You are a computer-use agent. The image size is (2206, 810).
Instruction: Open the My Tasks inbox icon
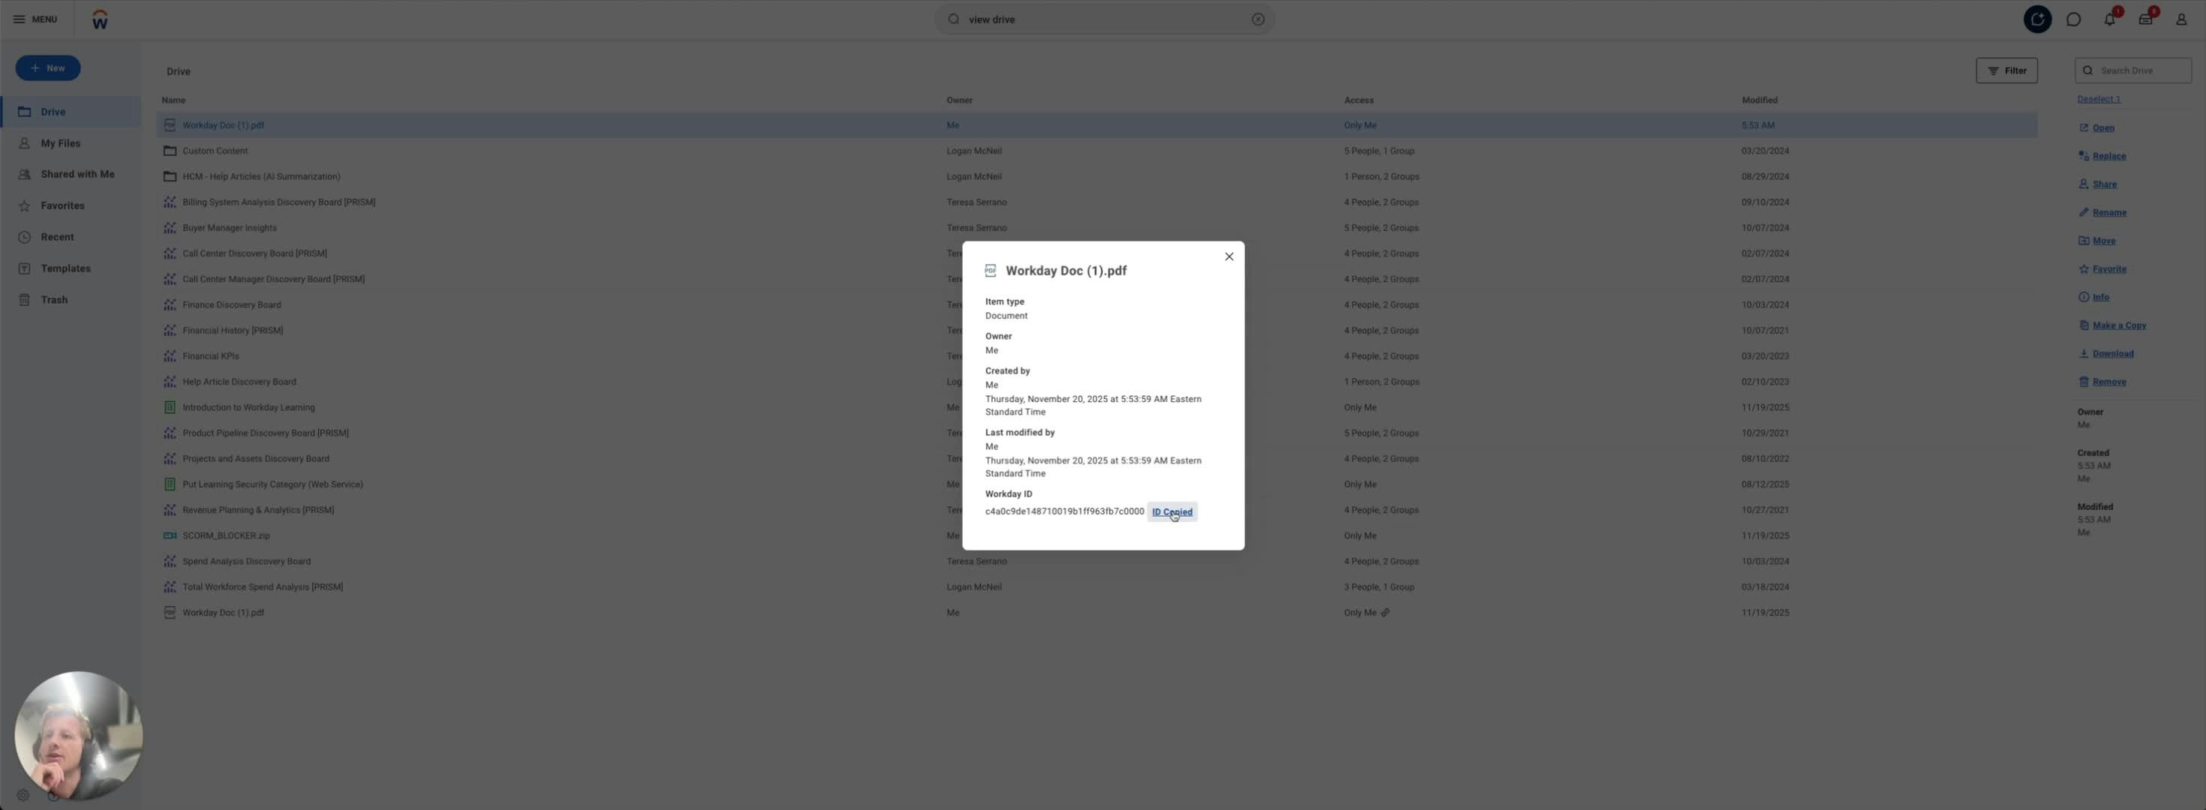click(2145, 19)
